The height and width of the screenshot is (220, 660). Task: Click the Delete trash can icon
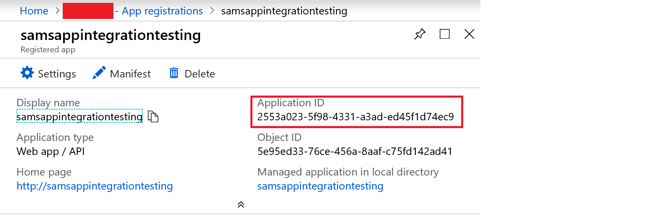pyautogui.click(x=174, y=73)
